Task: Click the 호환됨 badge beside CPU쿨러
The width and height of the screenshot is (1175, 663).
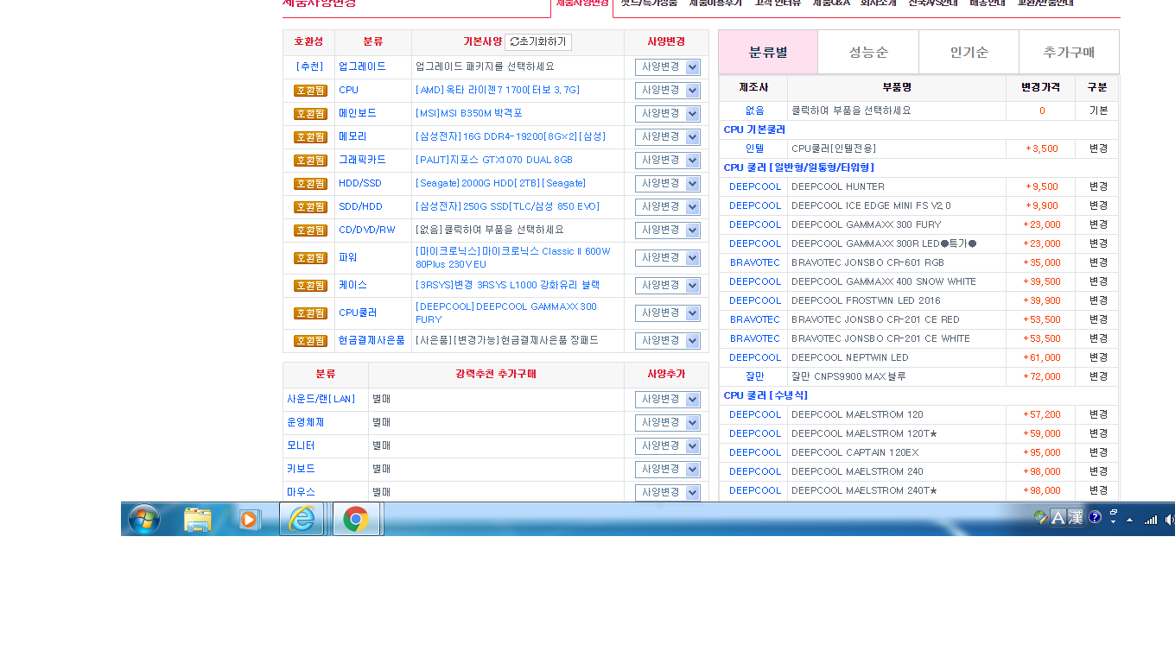Action: tap(310, 313)
